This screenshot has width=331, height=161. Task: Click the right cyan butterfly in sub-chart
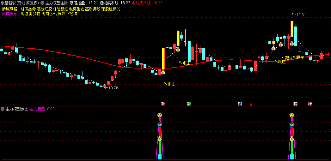pos(292,125)
